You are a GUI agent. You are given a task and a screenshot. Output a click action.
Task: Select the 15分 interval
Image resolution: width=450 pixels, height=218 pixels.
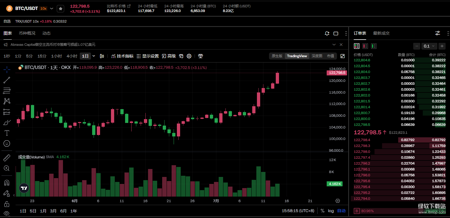coord(42,56)
